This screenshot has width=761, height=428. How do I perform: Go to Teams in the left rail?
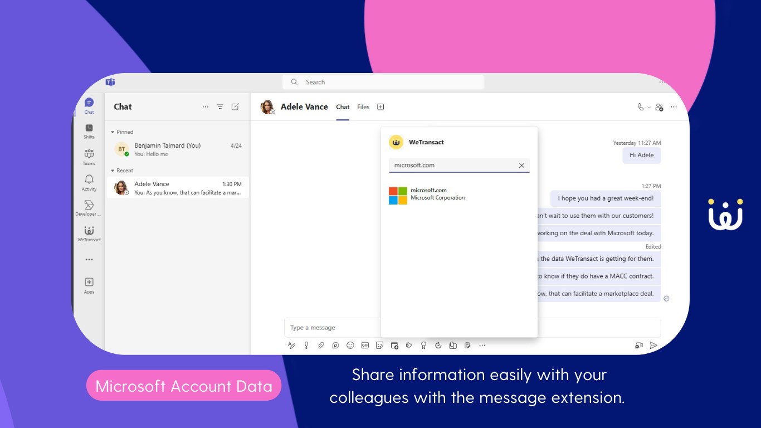89,157
